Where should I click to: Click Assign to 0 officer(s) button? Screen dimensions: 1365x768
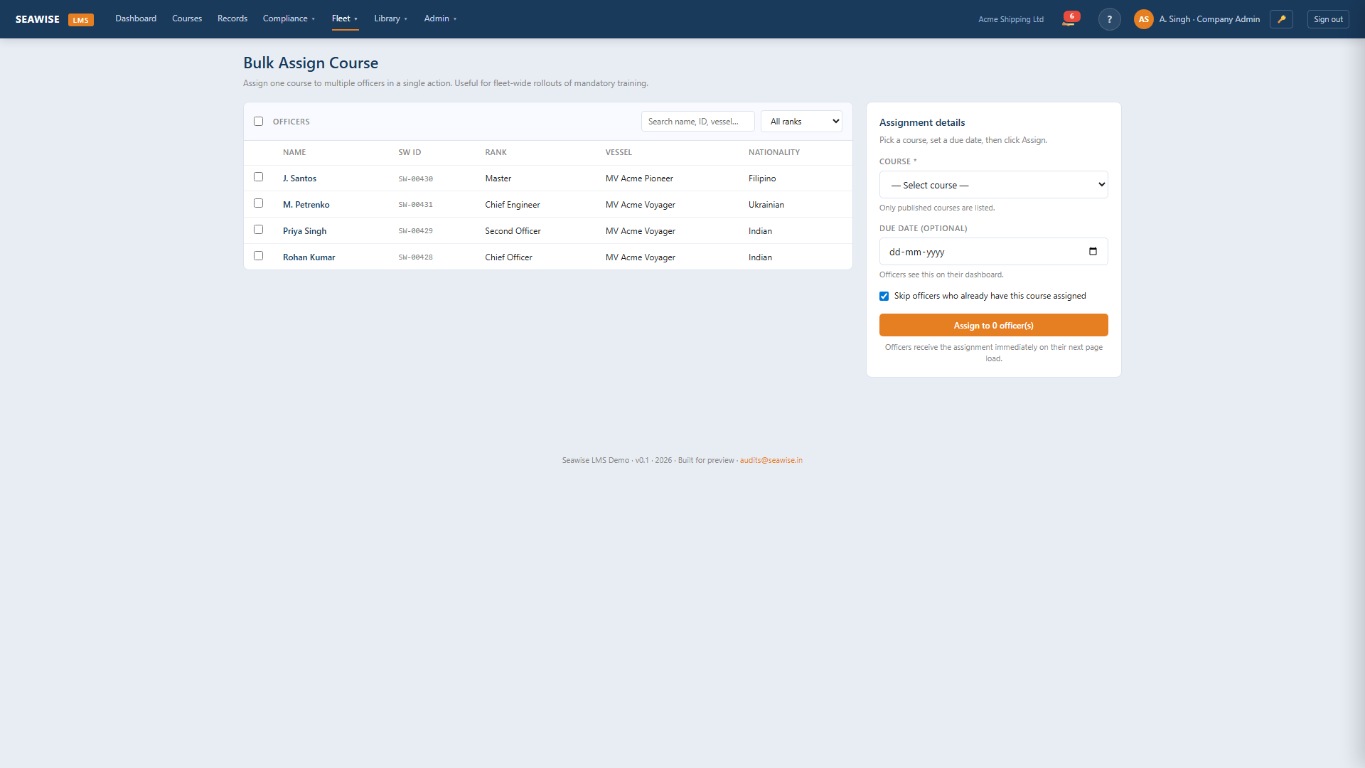click(993, 325)
